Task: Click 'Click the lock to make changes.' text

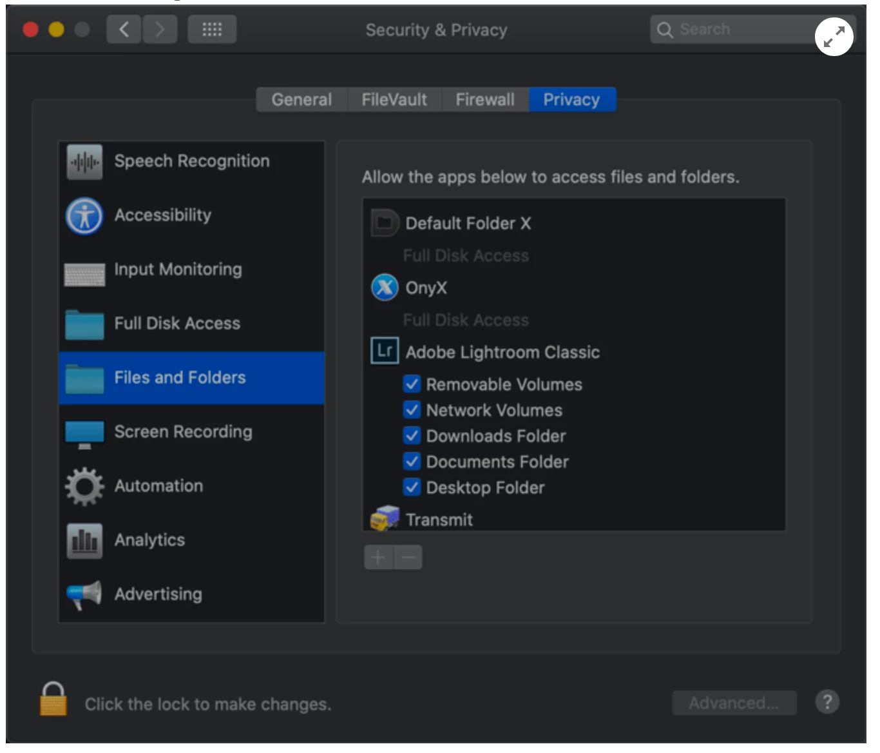Action: 208,704
